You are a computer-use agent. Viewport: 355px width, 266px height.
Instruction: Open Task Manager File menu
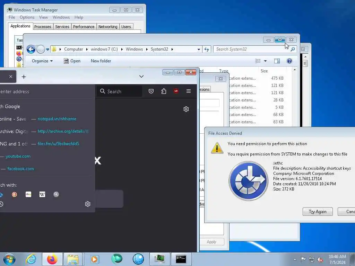12,17
